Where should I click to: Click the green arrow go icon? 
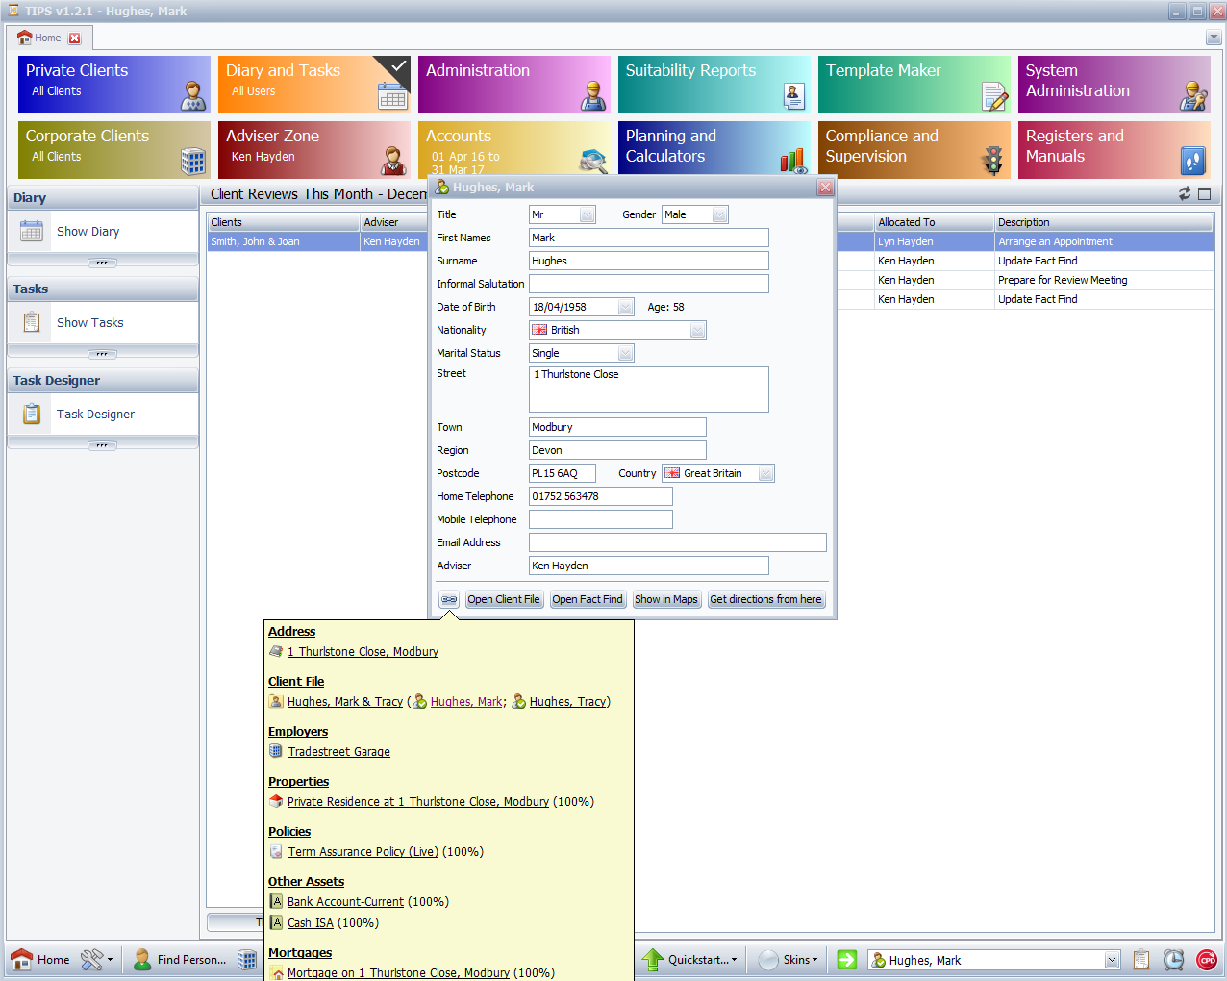coord(847,960)
